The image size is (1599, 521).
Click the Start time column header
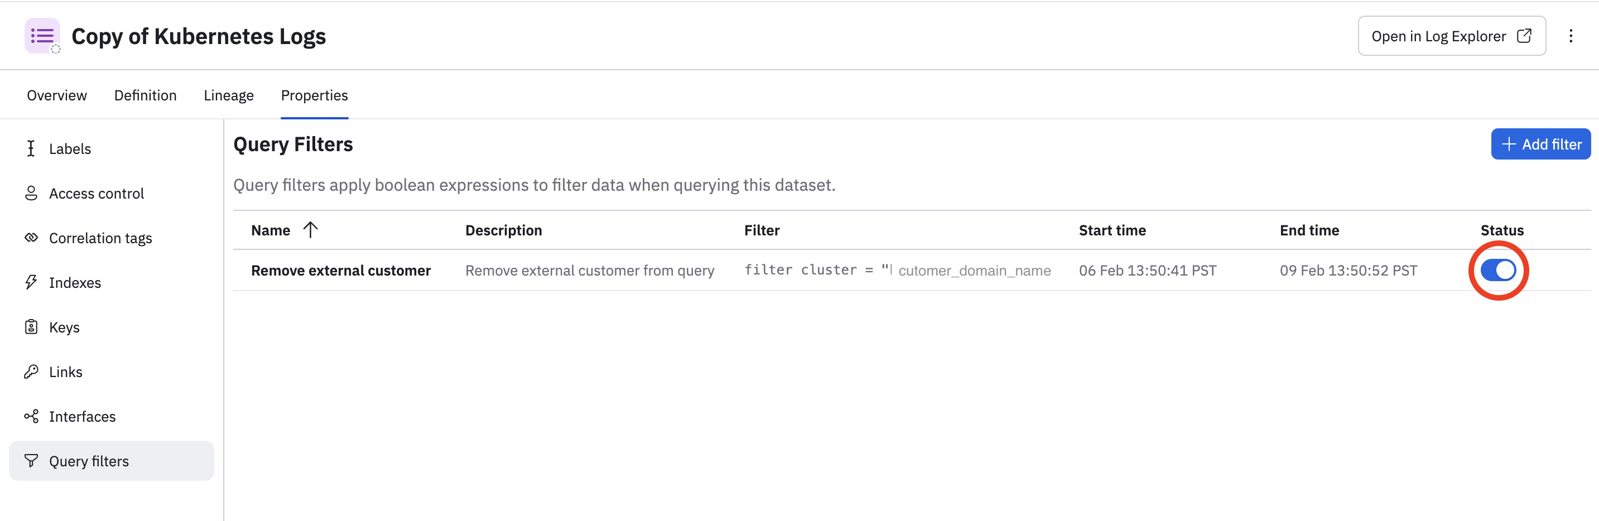click(x=1112, y=230)
